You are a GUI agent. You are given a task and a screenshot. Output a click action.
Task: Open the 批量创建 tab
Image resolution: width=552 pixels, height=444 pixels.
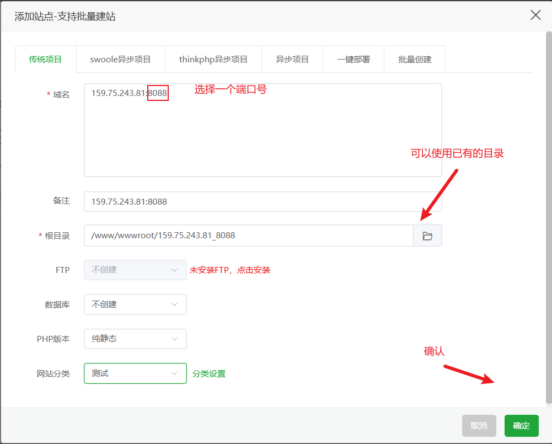click(x=414, y=59)
